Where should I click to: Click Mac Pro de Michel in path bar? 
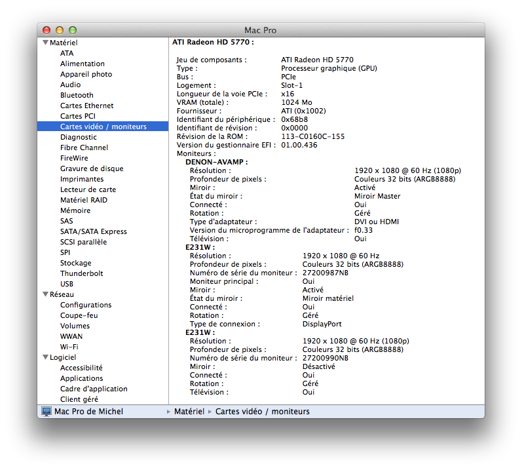tap(89, 412)
